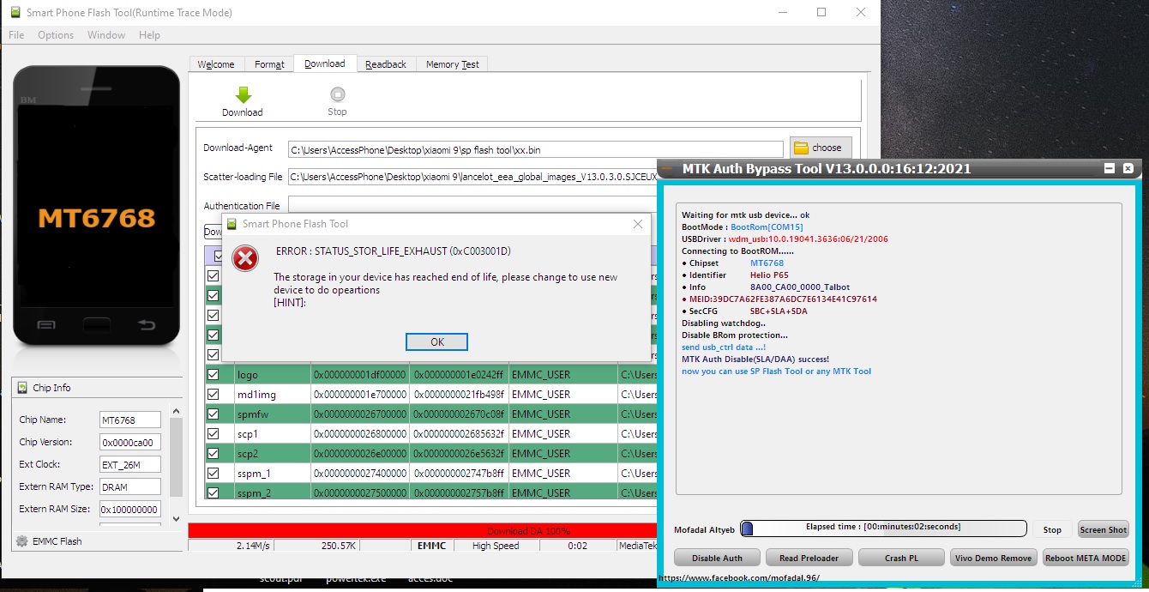Open the Options menu
The height and width of the screenshot is (592, 1149).
56,35
